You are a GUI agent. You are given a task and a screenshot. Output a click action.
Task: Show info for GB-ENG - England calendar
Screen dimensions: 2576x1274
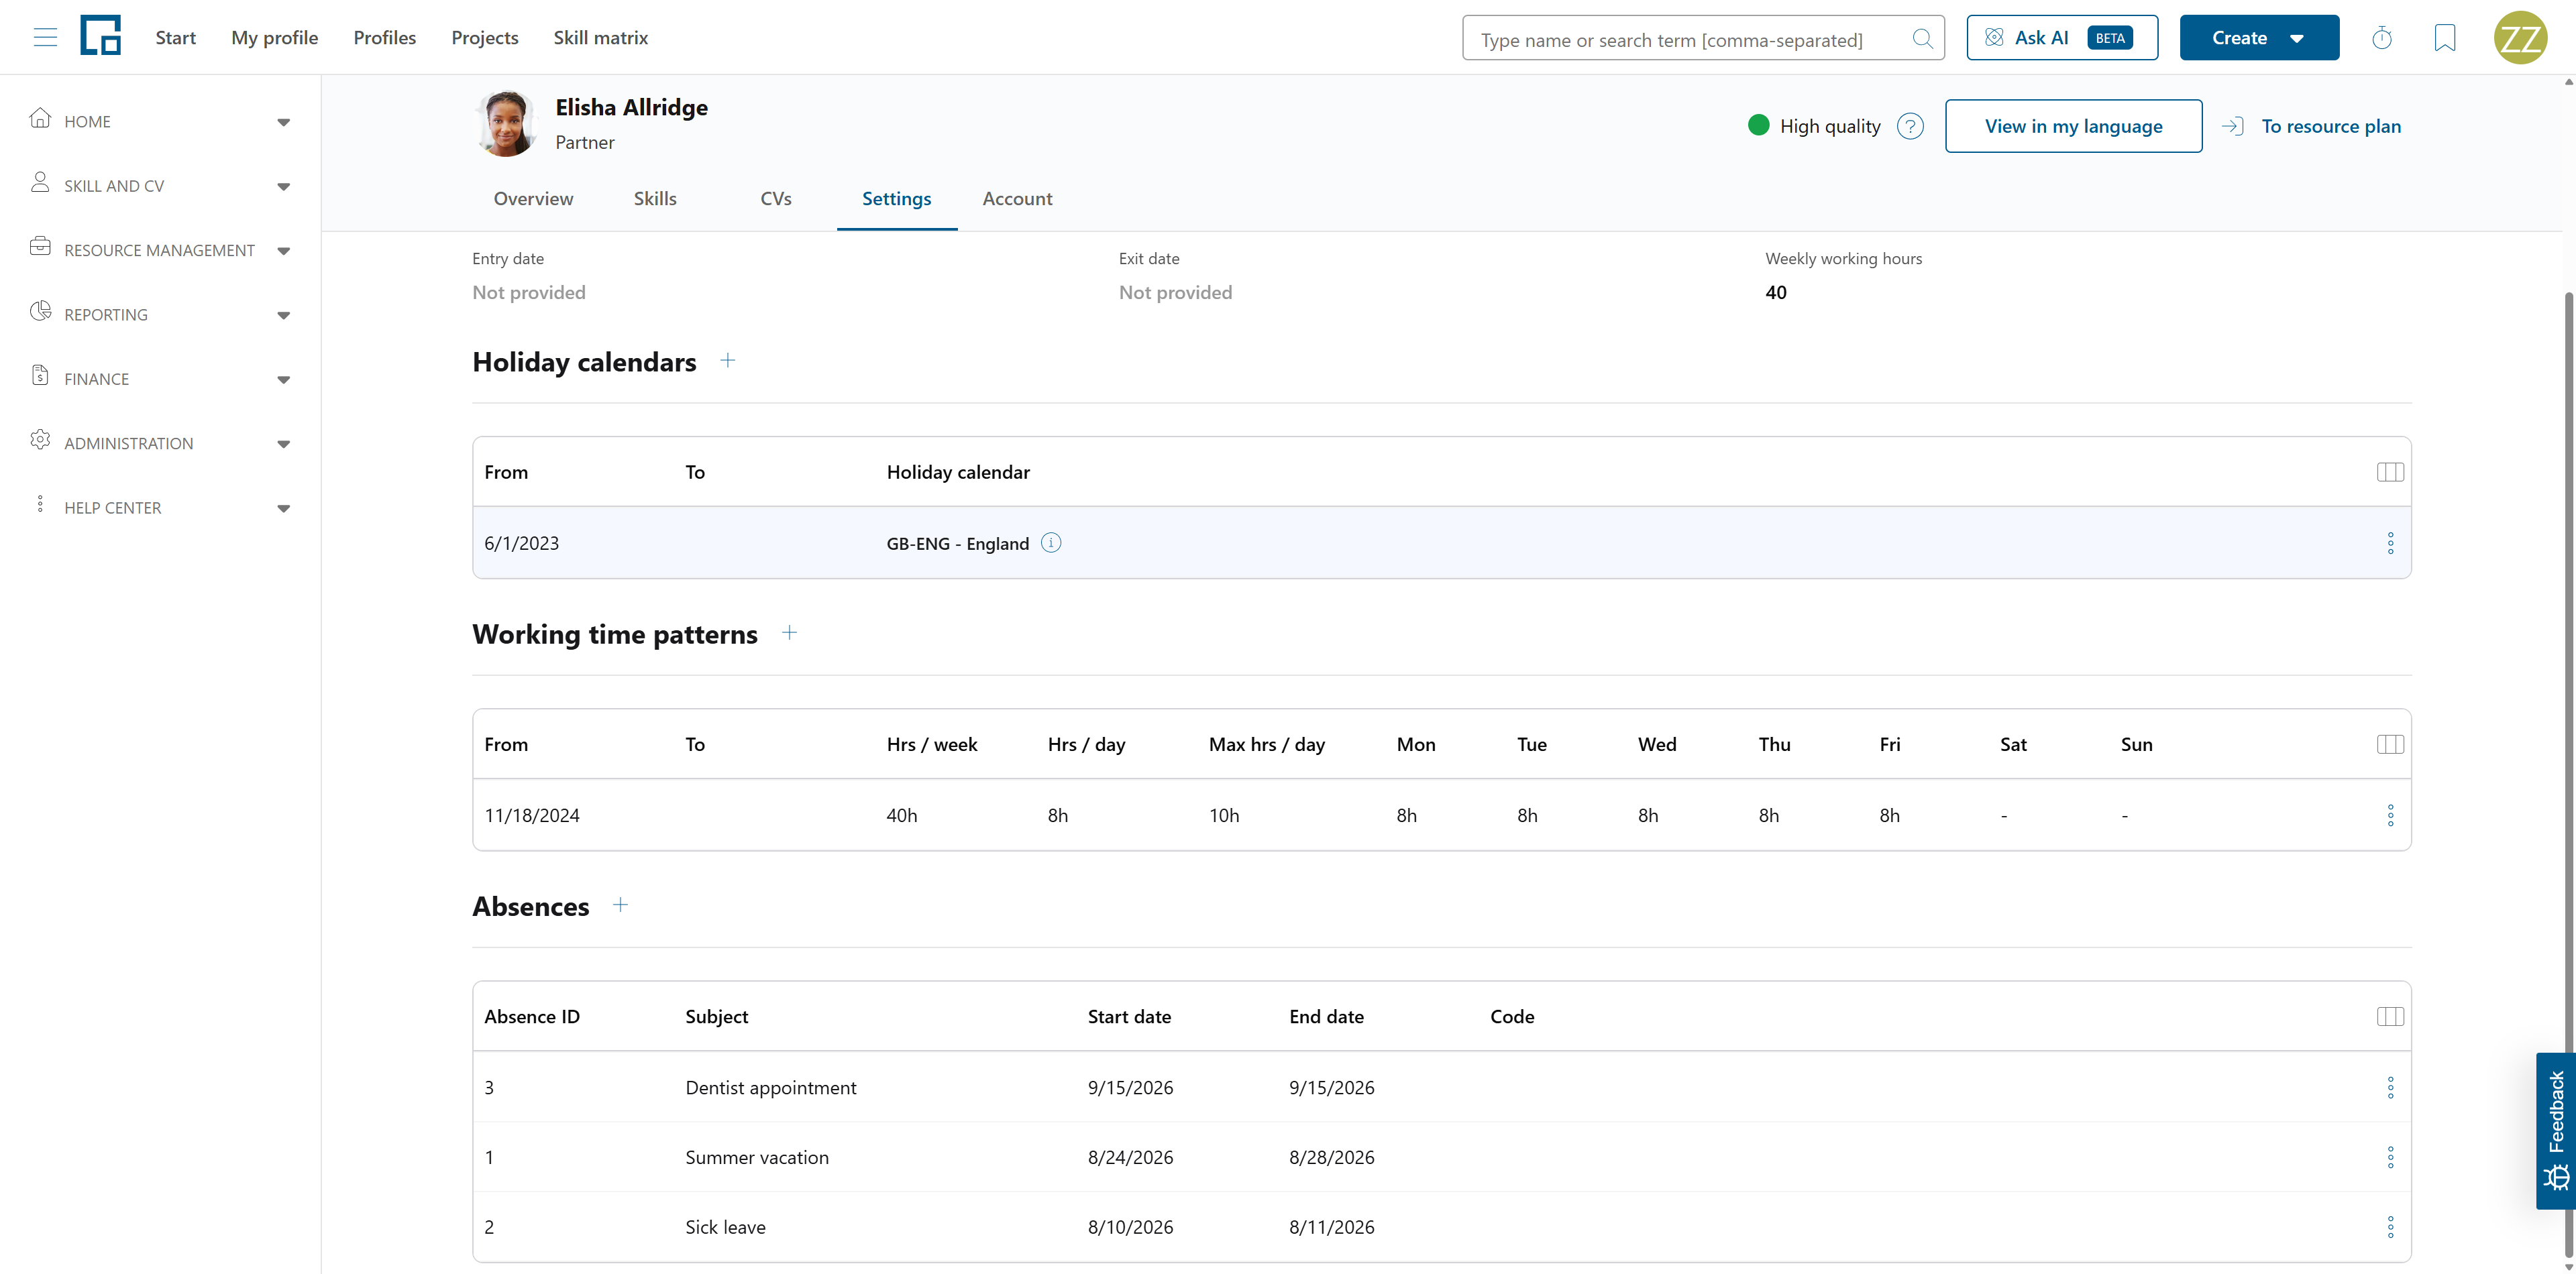pyautogui.click(x=1051, y=542)
